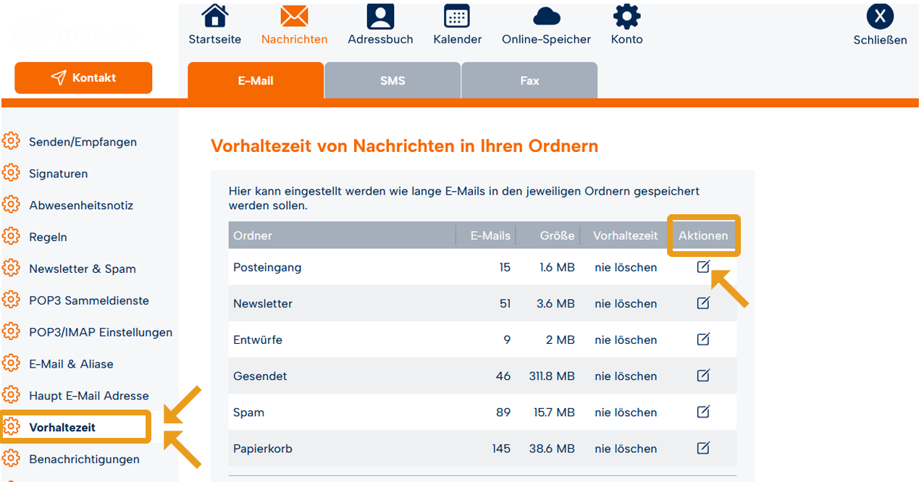Open Signaturen settings
The image size is (919, 482).
click(58, 174)
